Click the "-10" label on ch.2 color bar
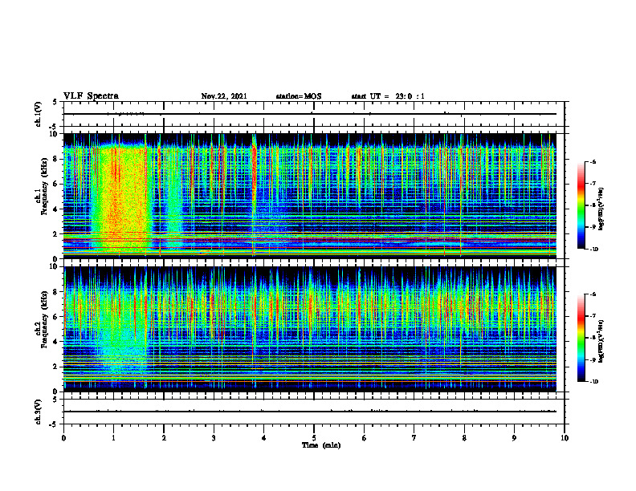636x491 pixels. [x=593, y=382]
